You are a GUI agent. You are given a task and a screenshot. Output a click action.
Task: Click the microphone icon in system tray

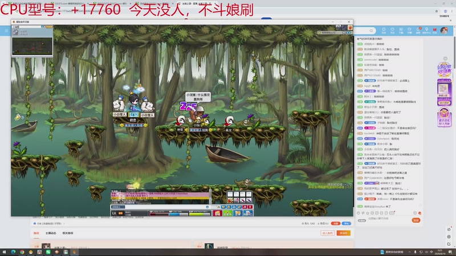(415, 252)
